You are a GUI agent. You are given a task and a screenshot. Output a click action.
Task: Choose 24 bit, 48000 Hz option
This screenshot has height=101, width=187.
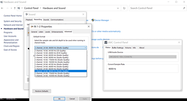point(61,67)
